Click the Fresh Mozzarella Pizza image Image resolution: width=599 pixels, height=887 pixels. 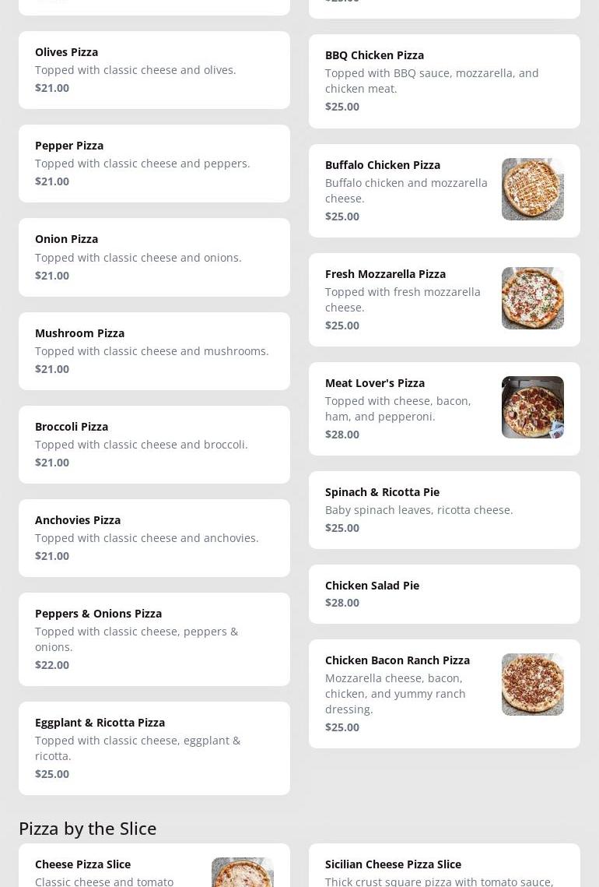point(532,298)
